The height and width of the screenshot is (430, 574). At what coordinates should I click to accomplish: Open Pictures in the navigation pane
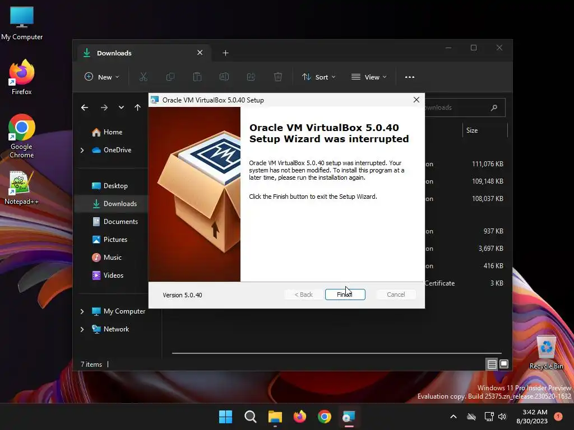110,240
